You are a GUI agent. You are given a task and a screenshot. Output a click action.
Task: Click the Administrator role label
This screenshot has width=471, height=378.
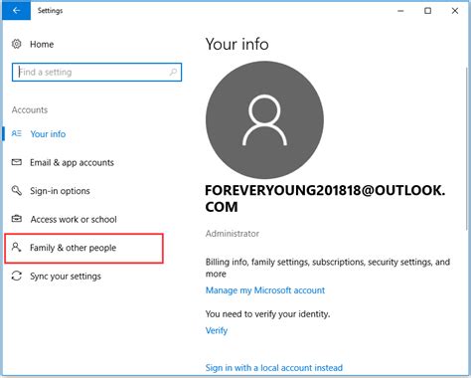click(233, 234)
